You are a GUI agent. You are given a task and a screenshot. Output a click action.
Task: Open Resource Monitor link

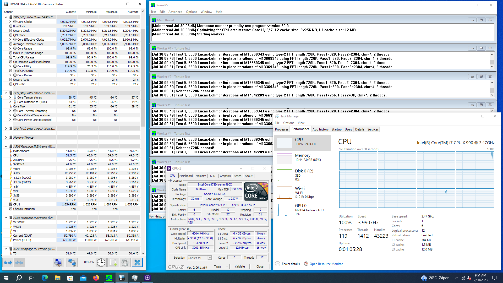(x=326, y=264)
